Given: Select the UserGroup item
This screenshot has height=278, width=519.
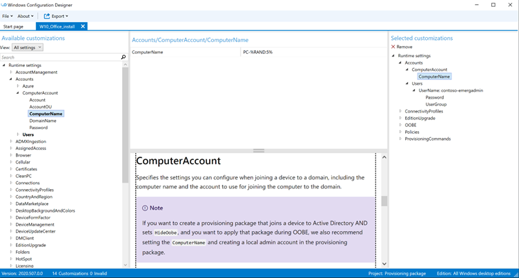Looking at the screenshot, I should [x=436, y=105].
